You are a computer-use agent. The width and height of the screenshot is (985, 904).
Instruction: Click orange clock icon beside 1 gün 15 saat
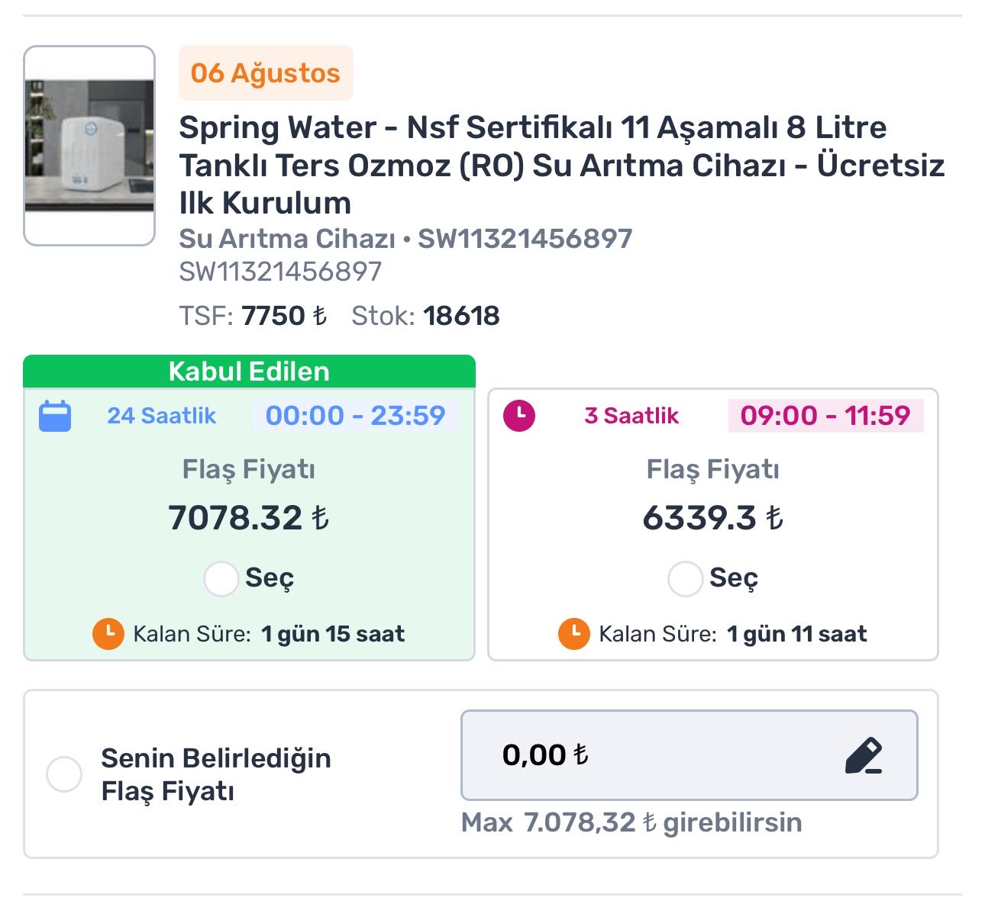[108, 633]
